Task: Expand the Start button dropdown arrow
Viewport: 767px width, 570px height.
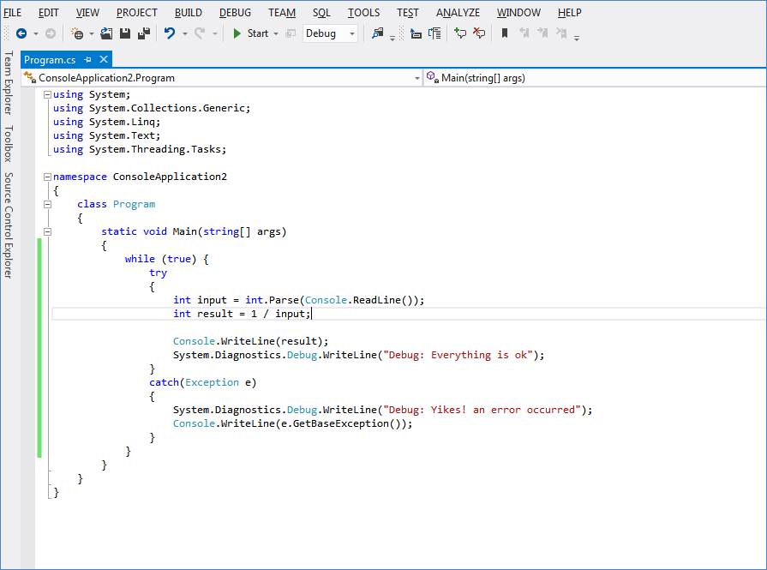Action: pos(276,33)
